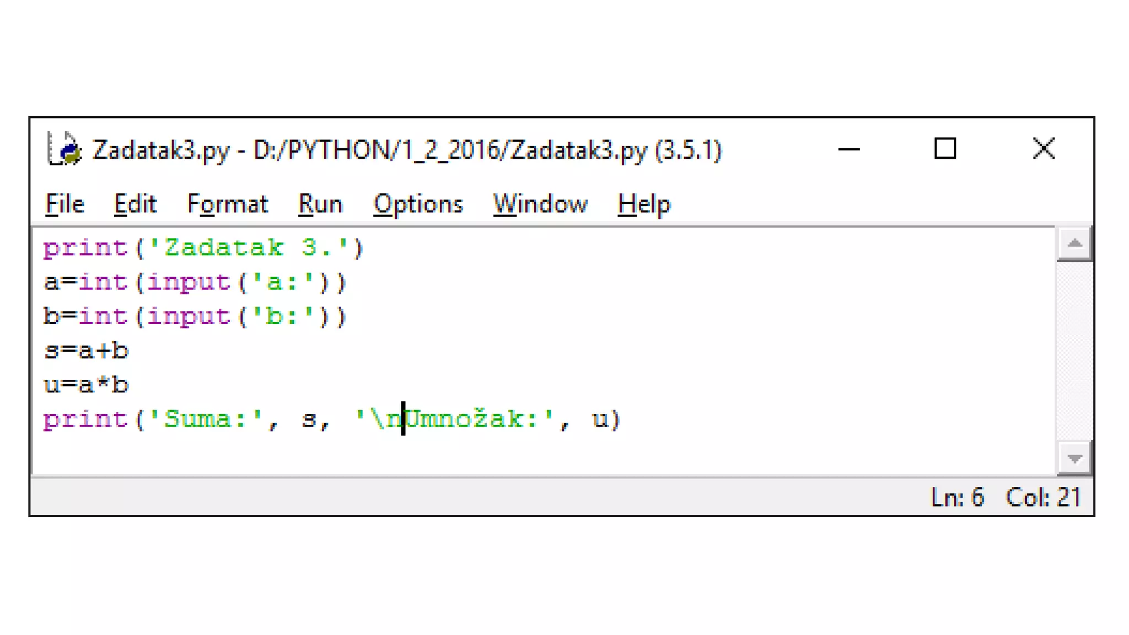This screenshot has height=635, width=1129.
Task: Click the Ln: 6 status indicator
Action: (x=957, y=497)
